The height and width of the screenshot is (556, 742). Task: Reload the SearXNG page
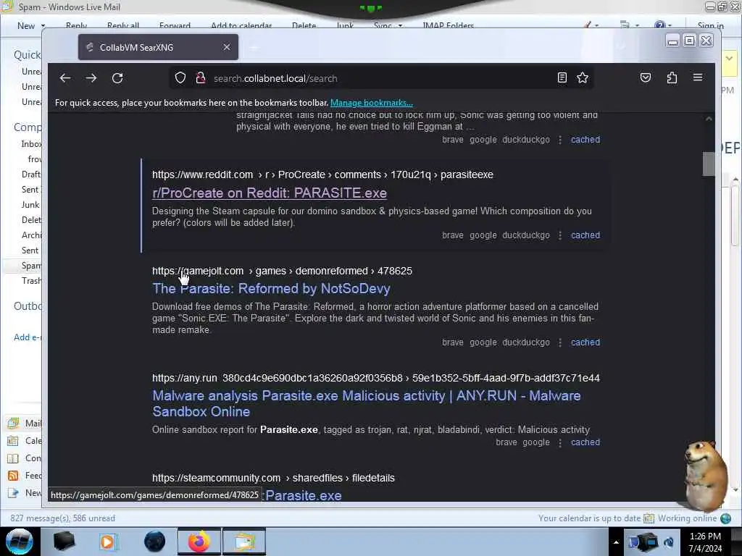pyautogui.click(x=117, y=78)
